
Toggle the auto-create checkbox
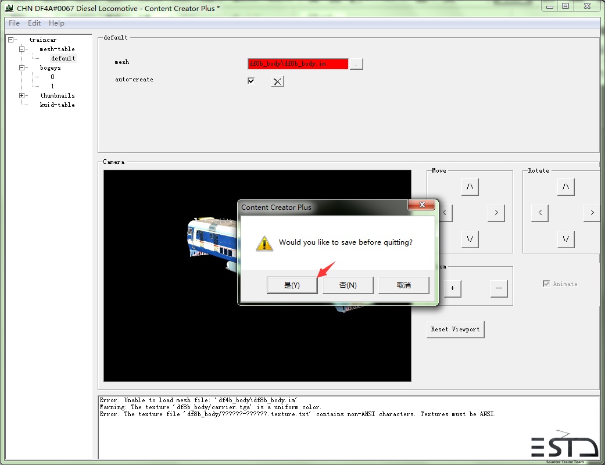(251, 81)
